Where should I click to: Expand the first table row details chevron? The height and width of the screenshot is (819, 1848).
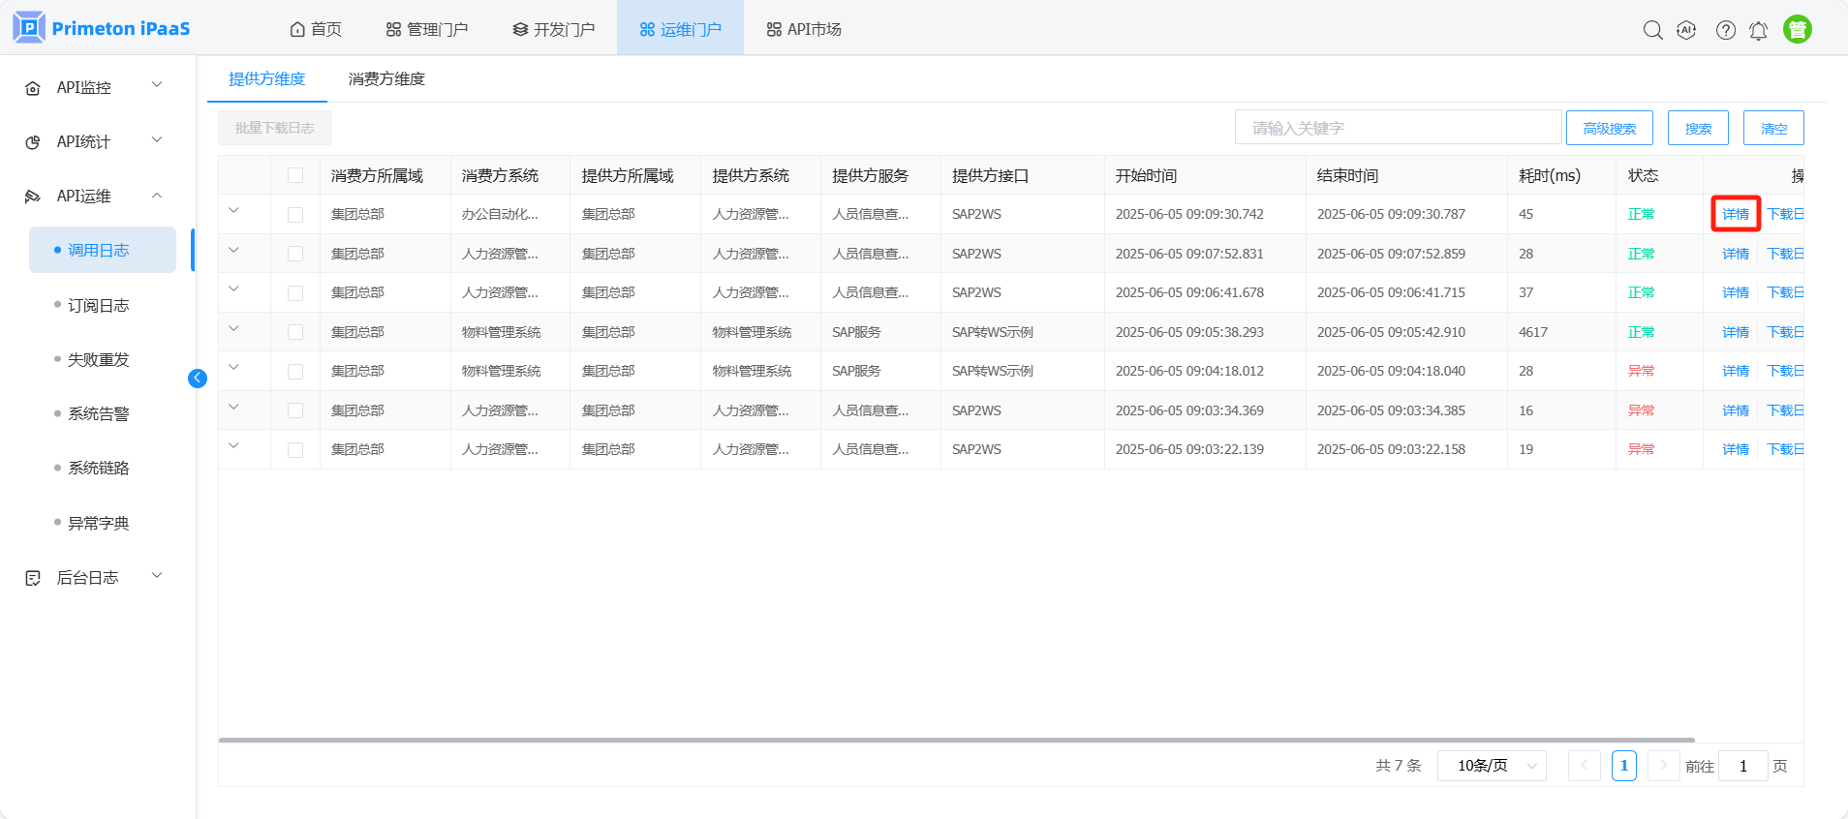[233, 211]
